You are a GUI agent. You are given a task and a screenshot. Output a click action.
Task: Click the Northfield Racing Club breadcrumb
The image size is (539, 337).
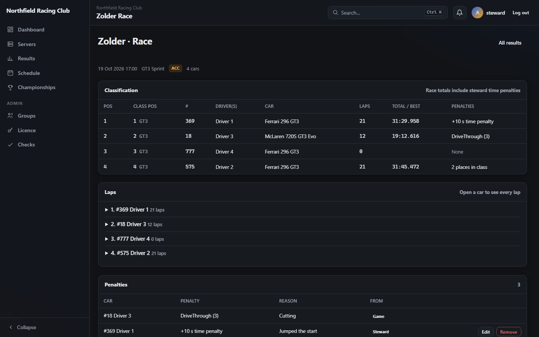point(119,8)
